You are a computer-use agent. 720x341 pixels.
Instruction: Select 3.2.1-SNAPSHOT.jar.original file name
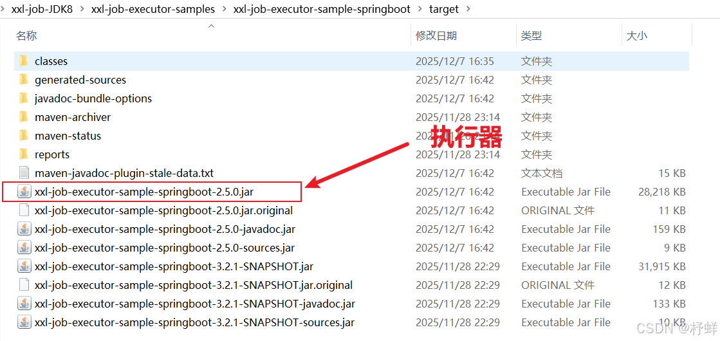(x=193, y=285)
